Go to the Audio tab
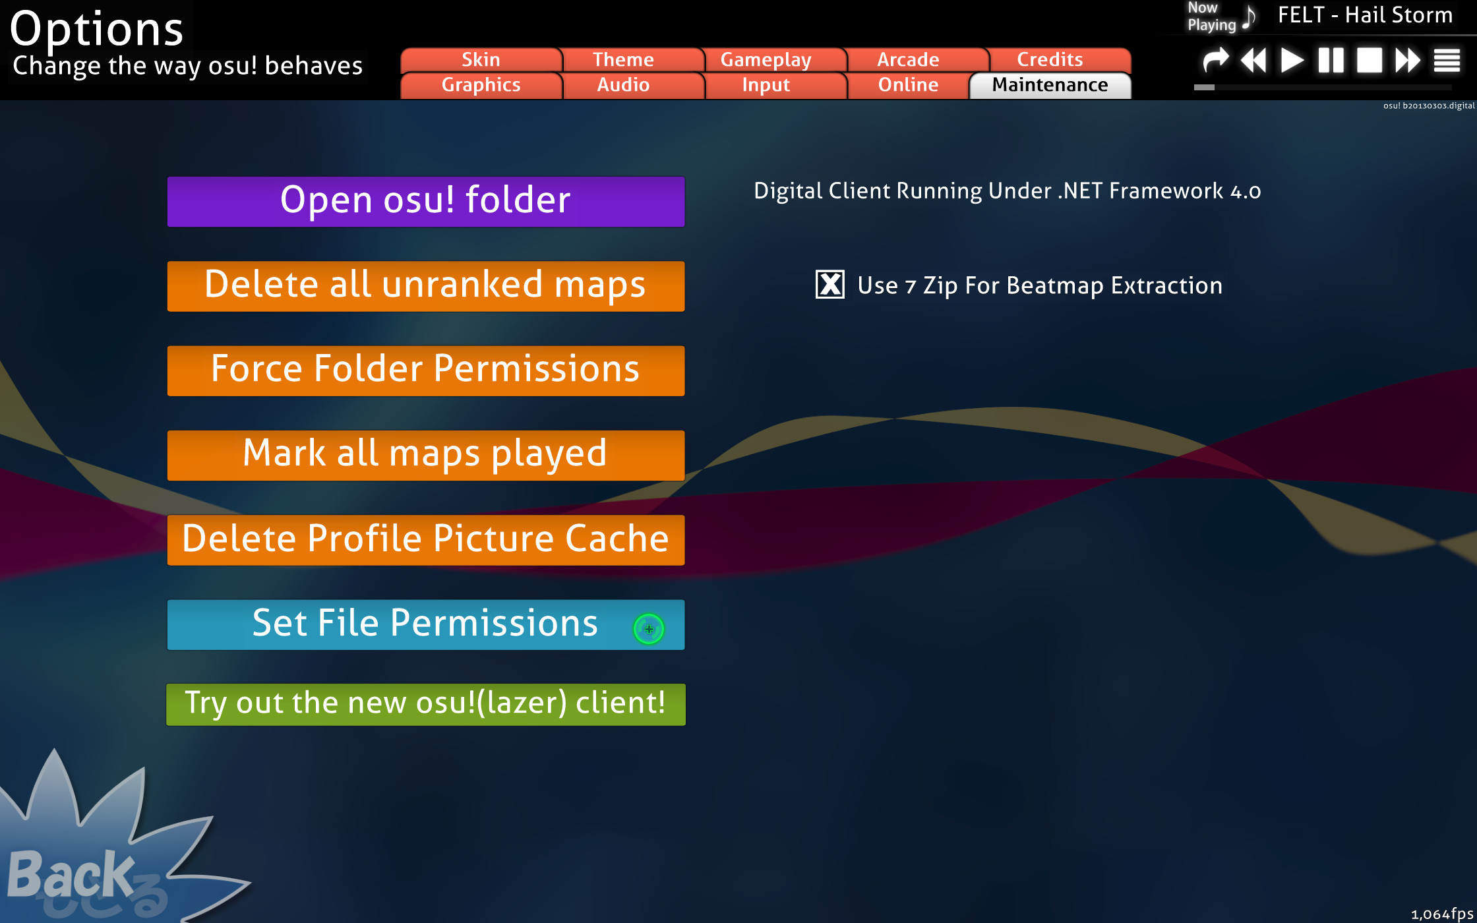 click(623, 85)
